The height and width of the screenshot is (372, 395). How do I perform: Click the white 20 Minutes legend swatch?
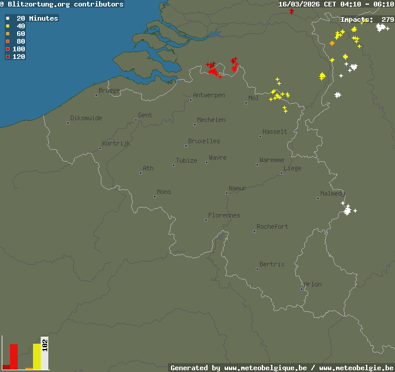tap(8, 19)
